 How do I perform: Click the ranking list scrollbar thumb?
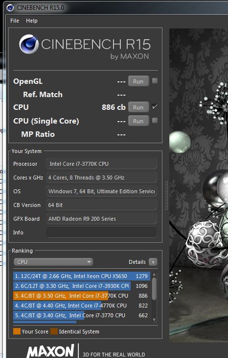click(154, 289)
